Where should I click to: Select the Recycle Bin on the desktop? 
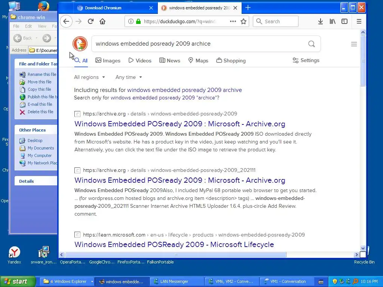coord(364,262)
